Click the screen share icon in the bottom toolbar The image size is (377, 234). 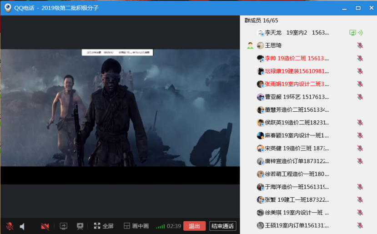(x=64, y=226)
